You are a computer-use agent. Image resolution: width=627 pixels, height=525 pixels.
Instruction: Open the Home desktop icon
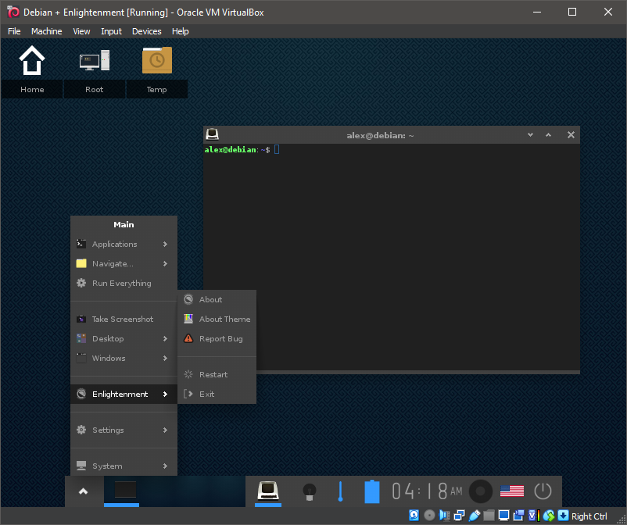[32, 61]
